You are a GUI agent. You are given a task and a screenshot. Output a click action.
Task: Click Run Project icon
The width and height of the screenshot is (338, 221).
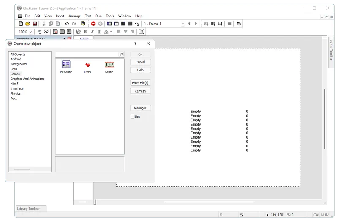tap(206, 24)
